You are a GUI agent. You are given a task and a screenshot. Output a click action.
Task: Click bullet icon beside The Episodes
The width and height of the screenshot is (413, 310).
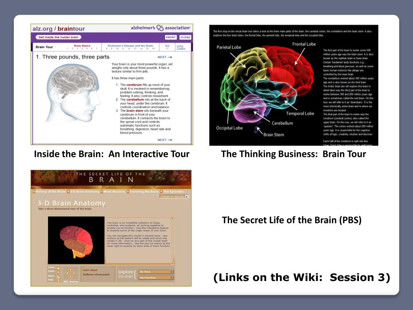click(161, 191)
